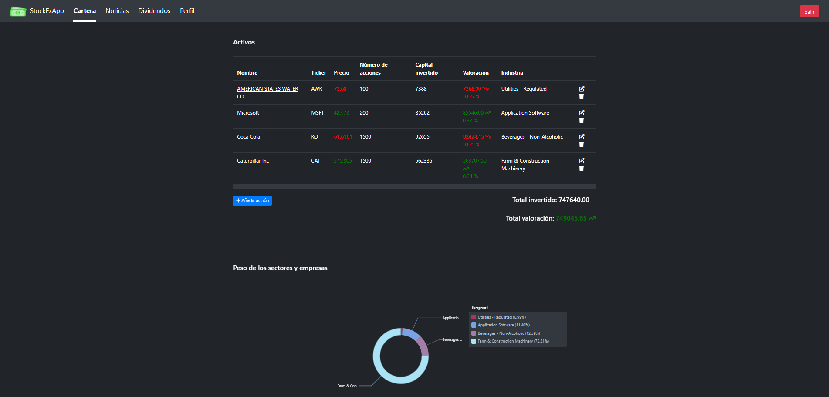This screenshot has width=829, height=397.
Task: Toggle Farm & Construction Machinery legend swatch
Action: point(474,341)
